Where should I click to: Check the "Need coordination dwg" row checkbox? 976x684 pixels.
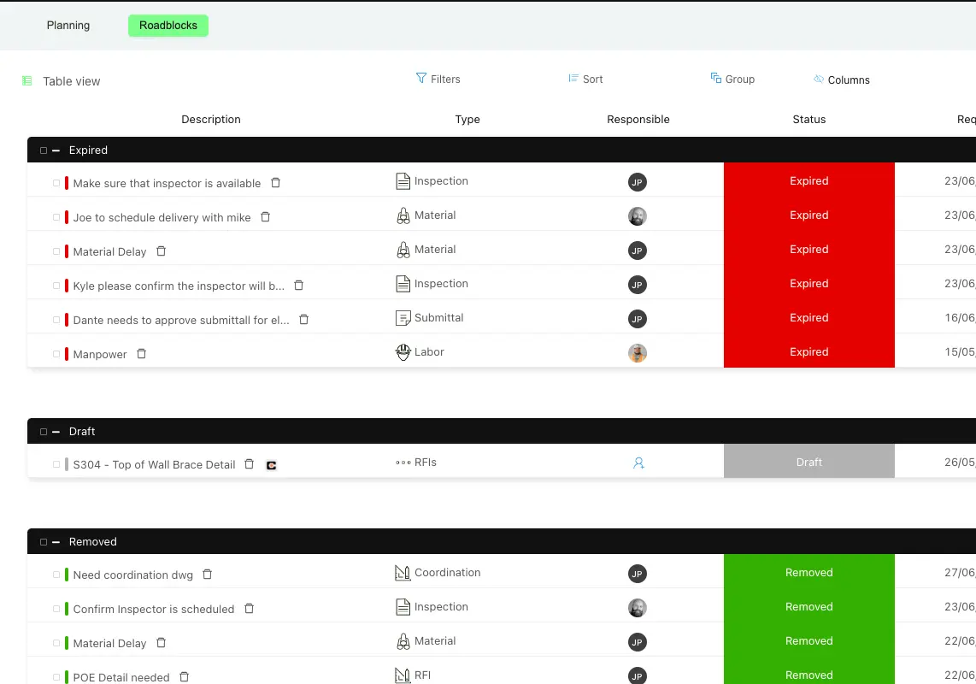[55, 574]
